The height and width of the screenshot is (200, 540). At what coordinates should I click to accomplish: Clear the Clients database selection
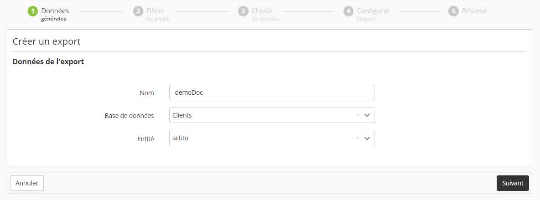point(358,115)
